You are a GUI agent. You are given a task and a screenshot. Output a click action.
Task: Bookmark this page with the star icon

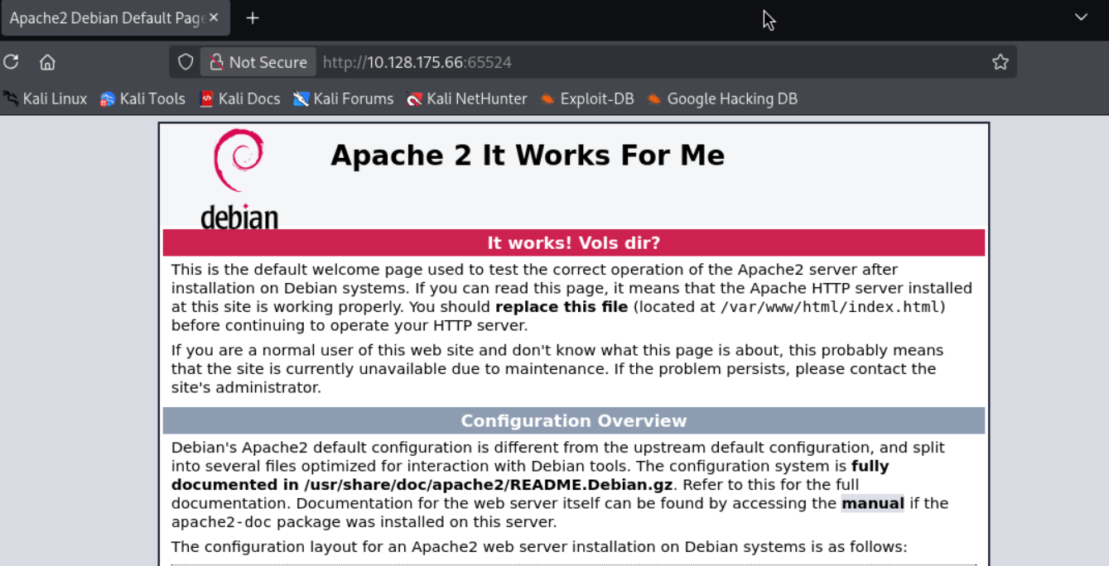coord(1001,62)
